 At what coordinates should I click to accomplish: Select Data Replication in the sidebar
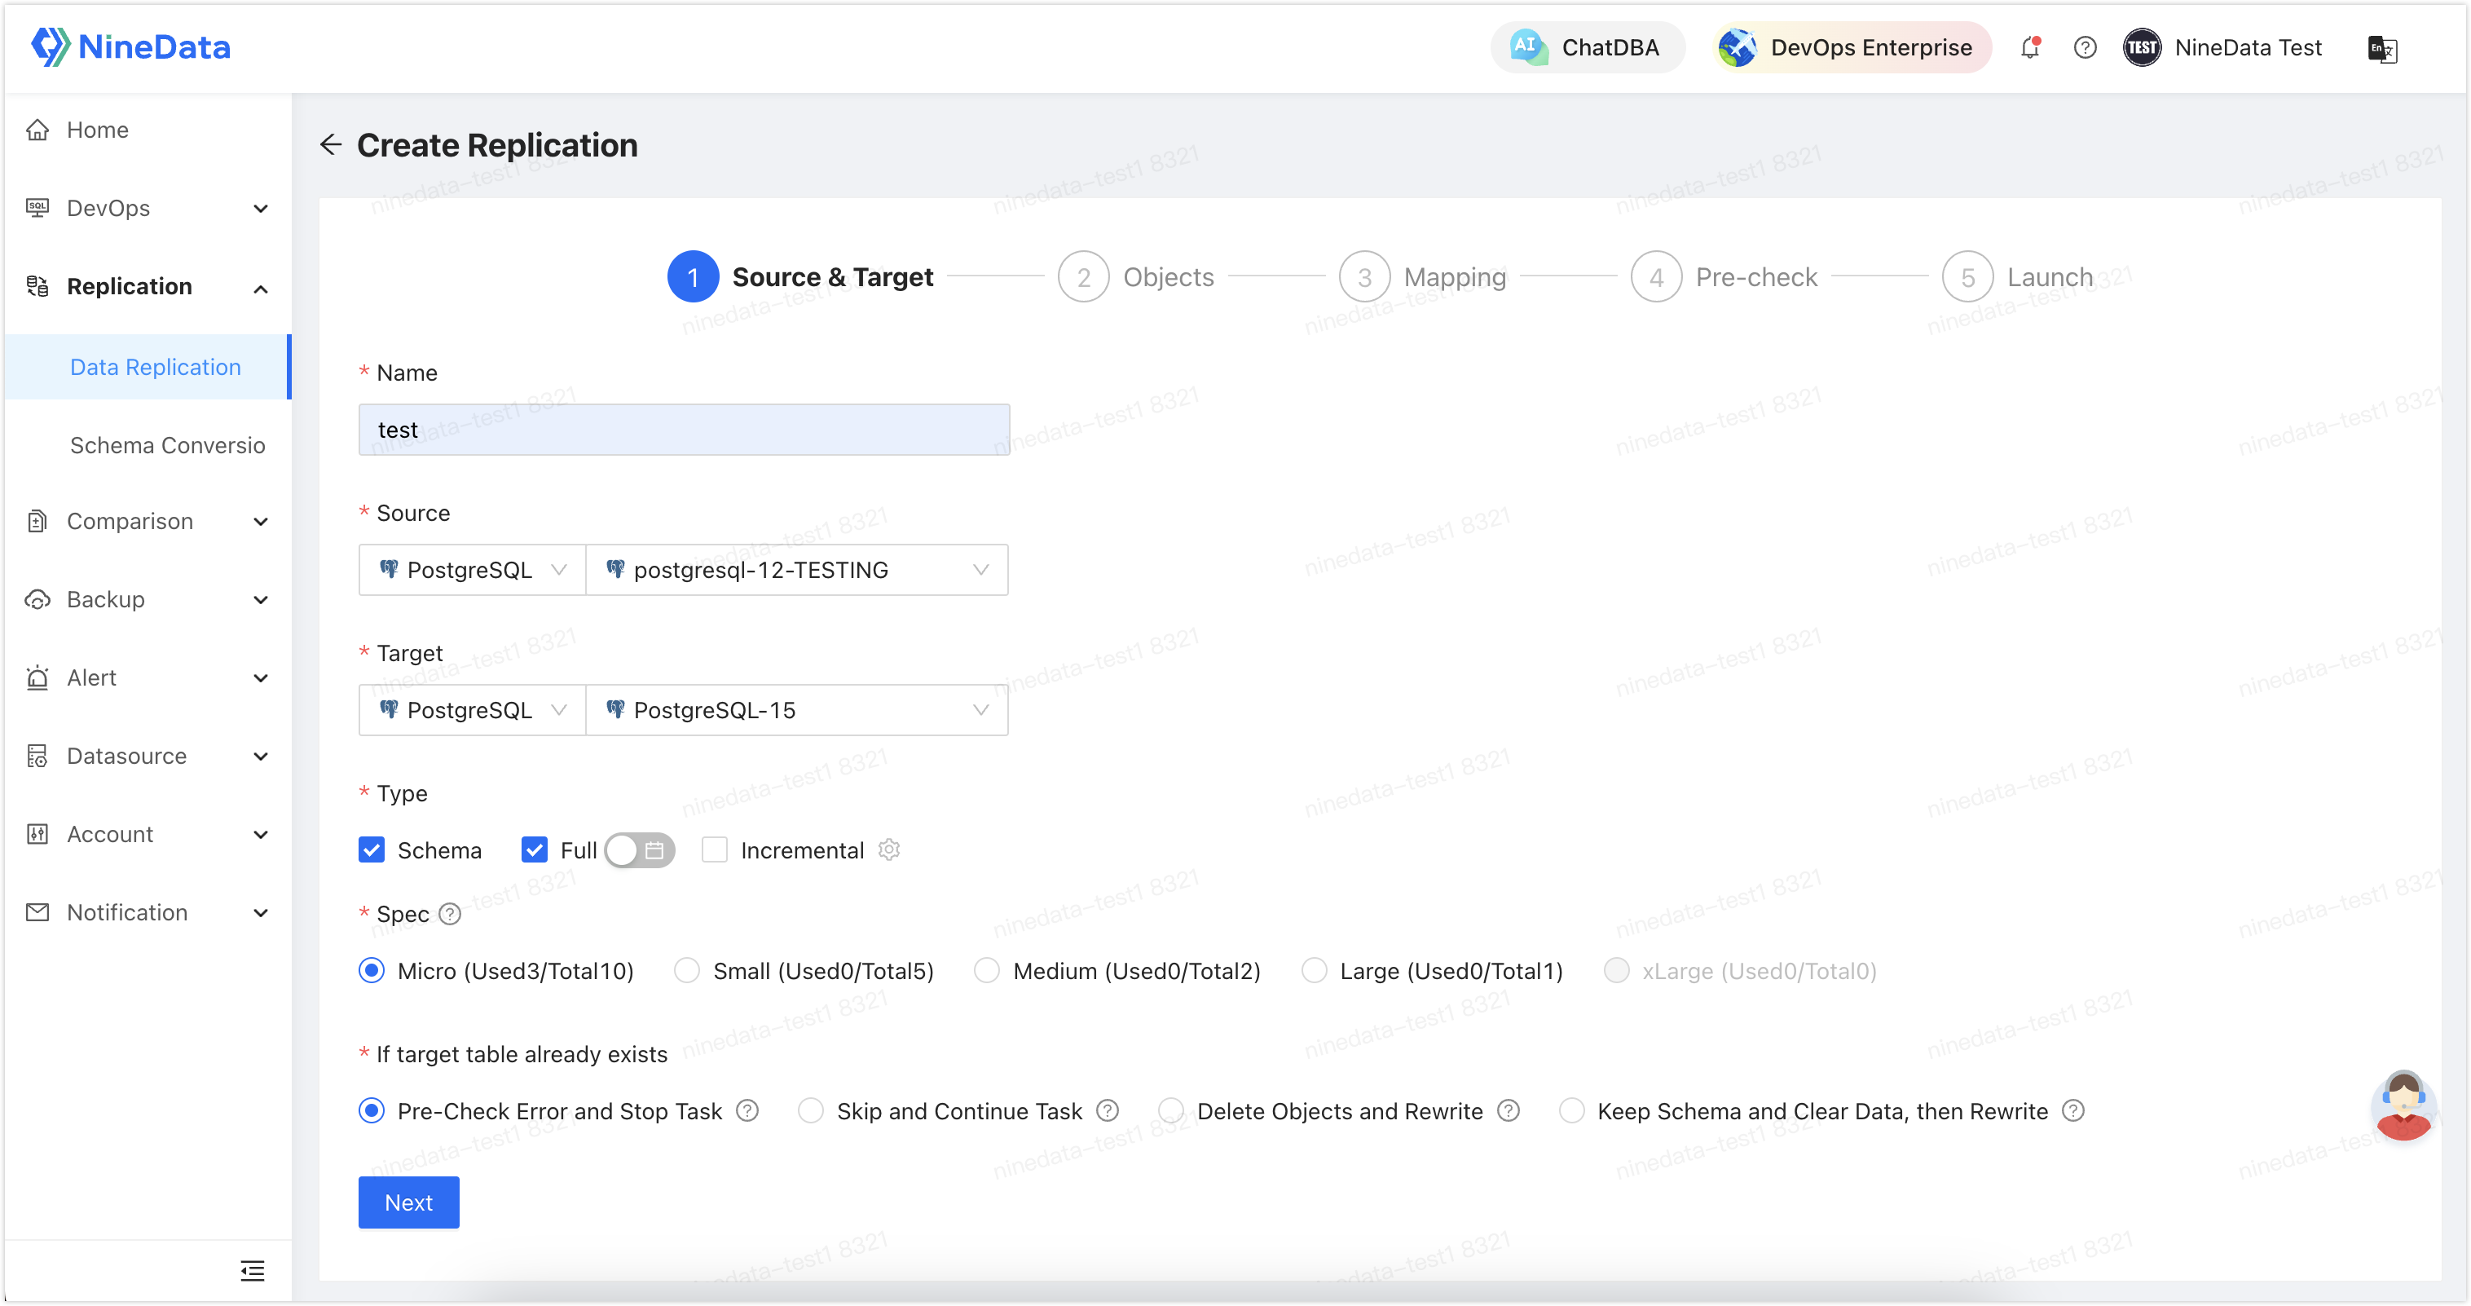point(147,367)
